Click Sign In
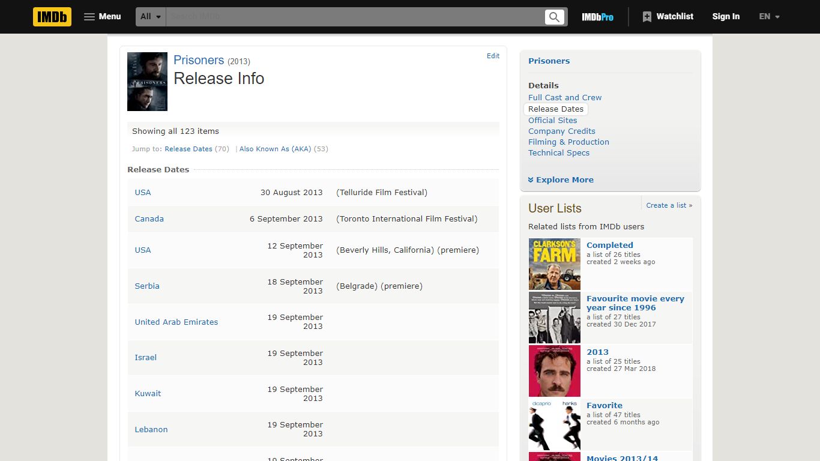Viewport: 820px width, 461px height. coord(726,17)
